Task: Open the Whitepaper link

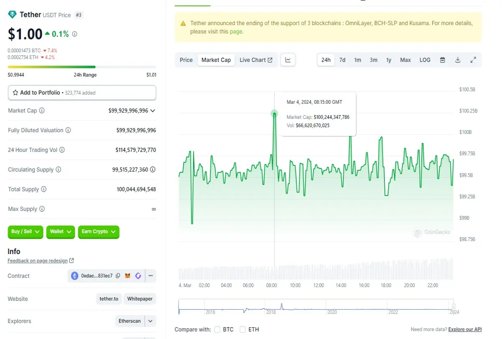Action: tap(140, 299)
